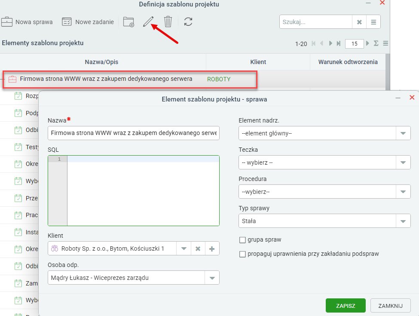Click the green ZAPISZ button
The width and height of the screenshot is (419, 316).
pyautogui.click(x=346, y=306)
